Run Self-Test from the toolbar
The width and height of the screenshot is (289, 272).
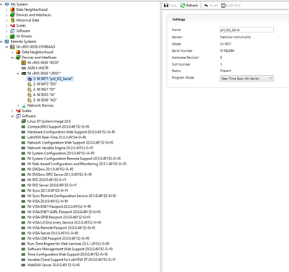(231, 5)
